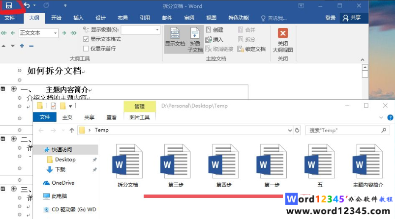Select Desktop in navigation pane

[x=65, y=160]
